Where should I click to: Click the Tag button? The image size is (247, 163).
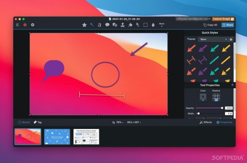38,122
